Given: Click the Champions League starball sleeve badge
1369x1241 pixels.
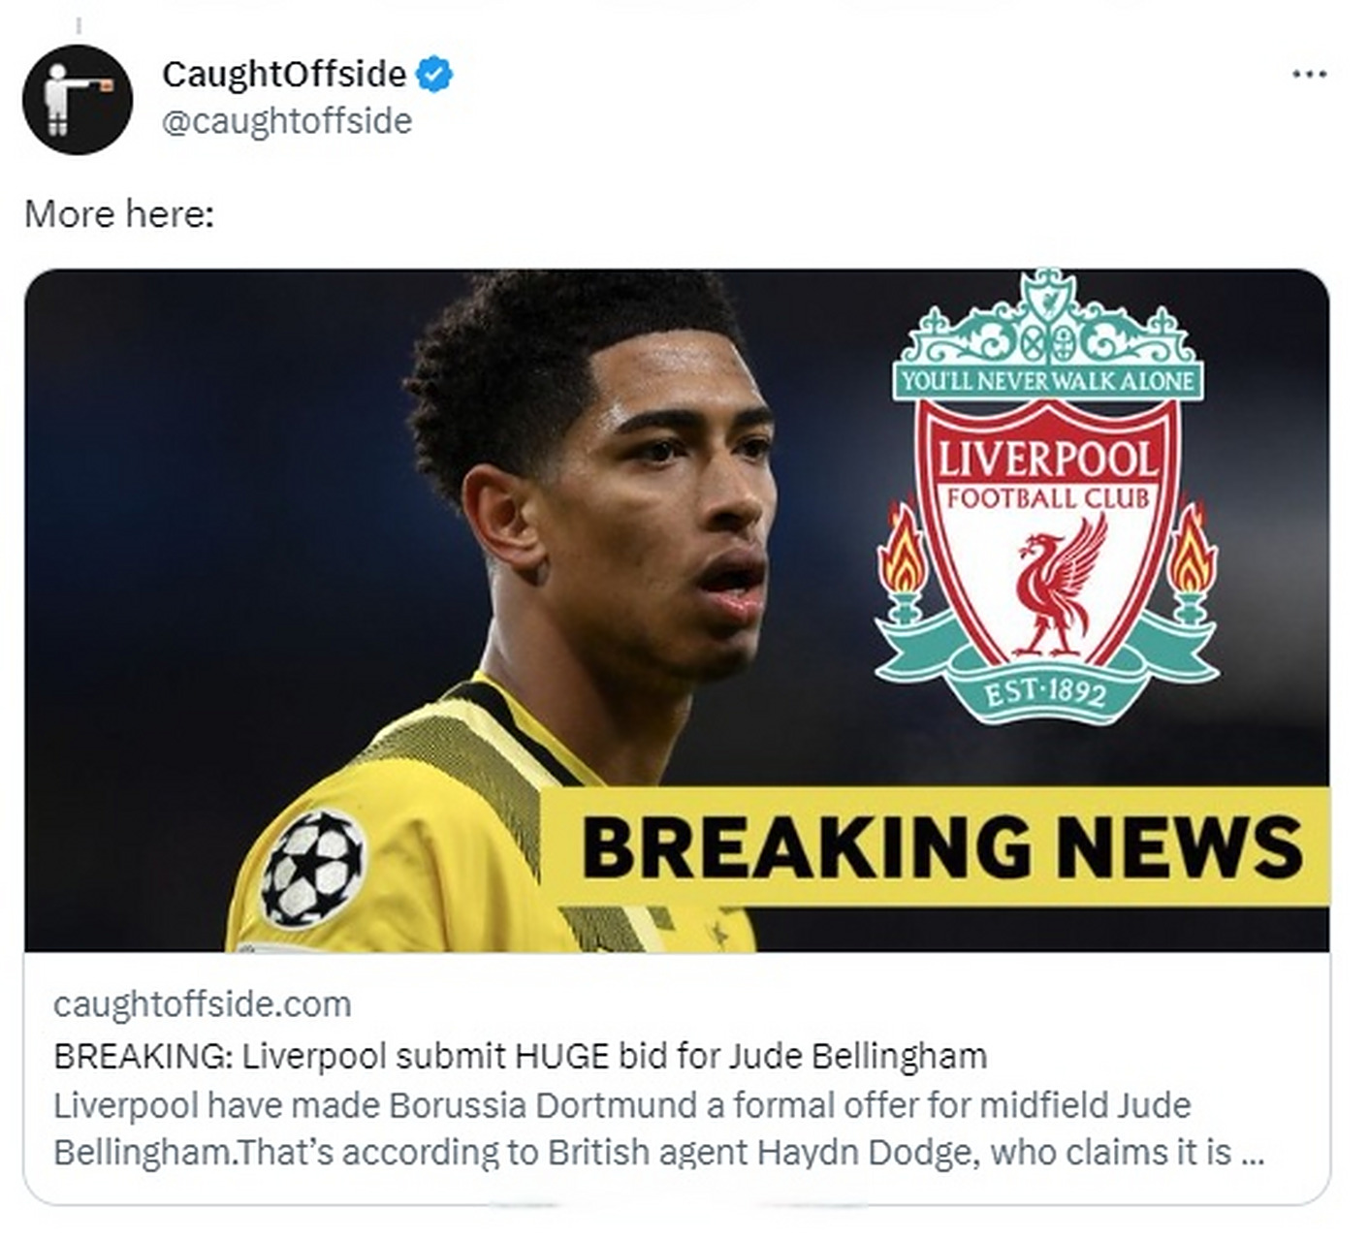Looking at the screenshot, I should tap(313, 867).
